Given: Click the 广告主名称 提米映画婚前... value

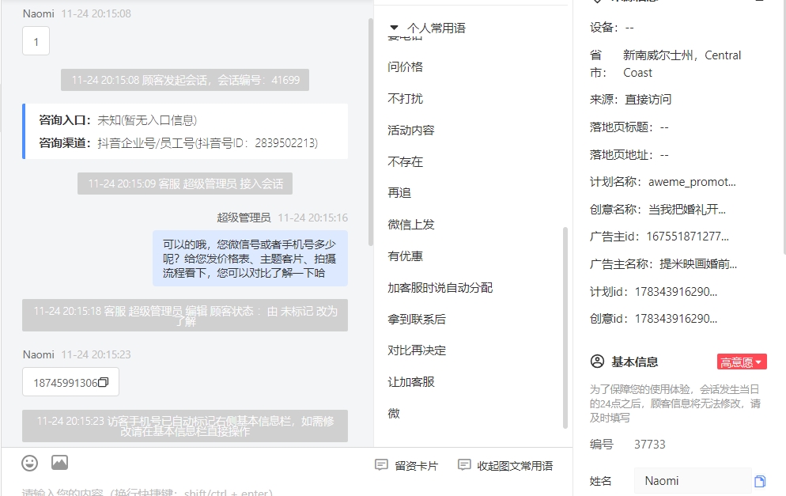Looking at the screenshot, I should (698, 264).
